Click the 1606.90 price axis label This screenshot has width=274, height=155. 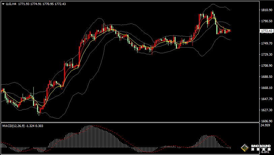tap(267, 121)
